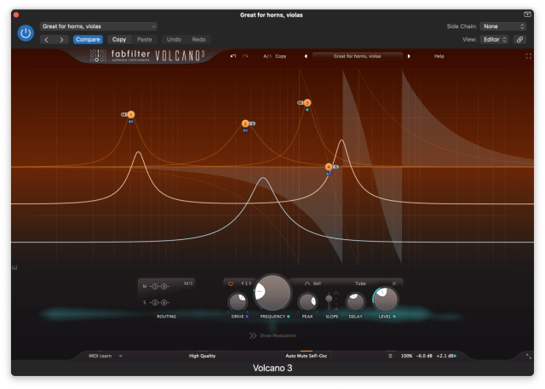This screenshot has width=545, height=389.
Task: Select filter node 2 in display
Action: 245,123
